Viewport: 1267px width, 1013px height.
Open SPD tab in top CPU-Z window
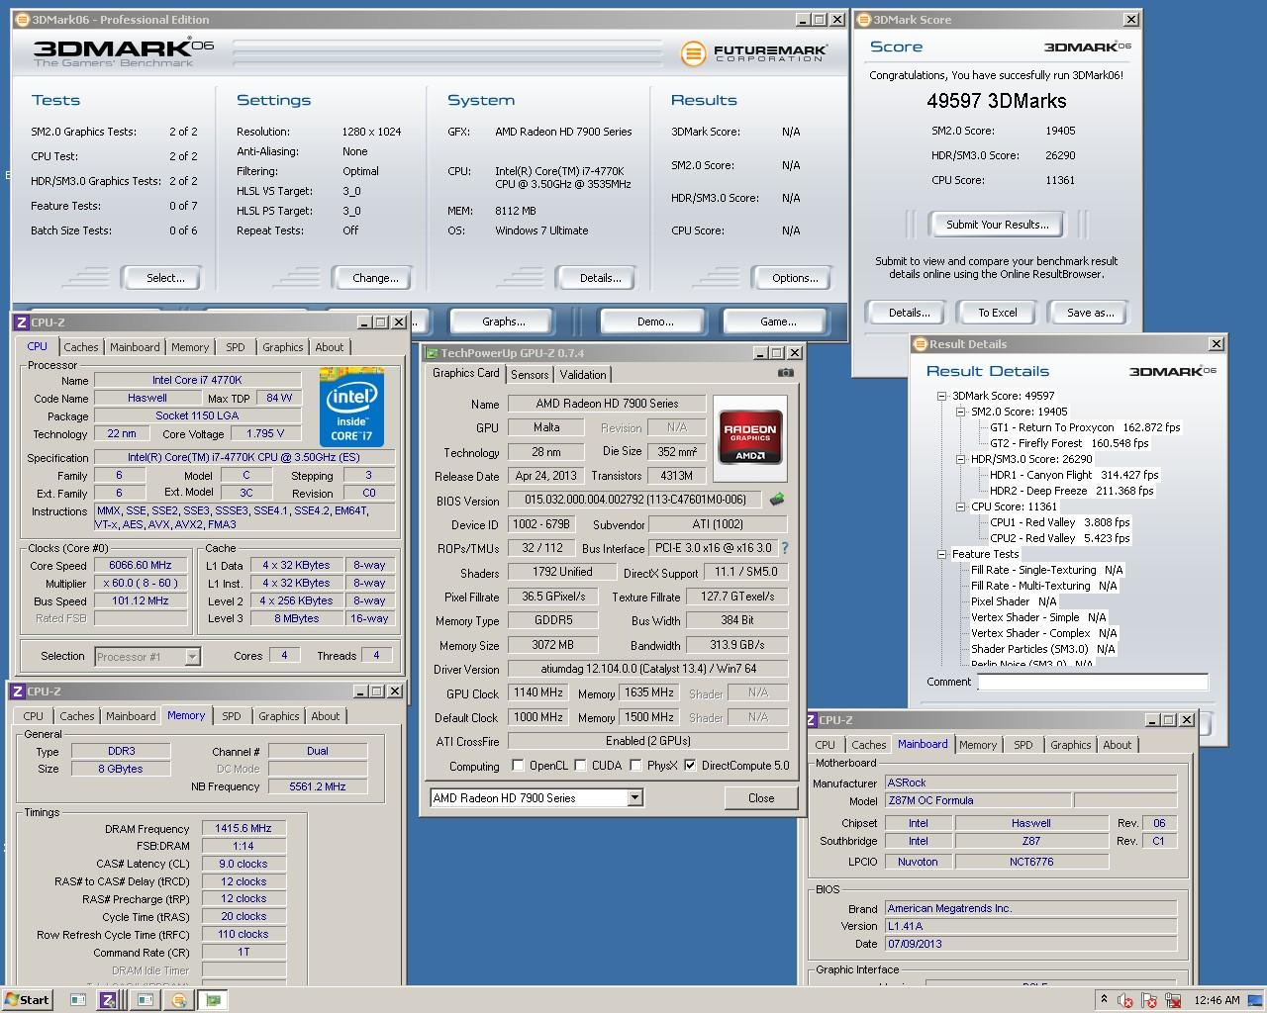click(x=236, y=347)
